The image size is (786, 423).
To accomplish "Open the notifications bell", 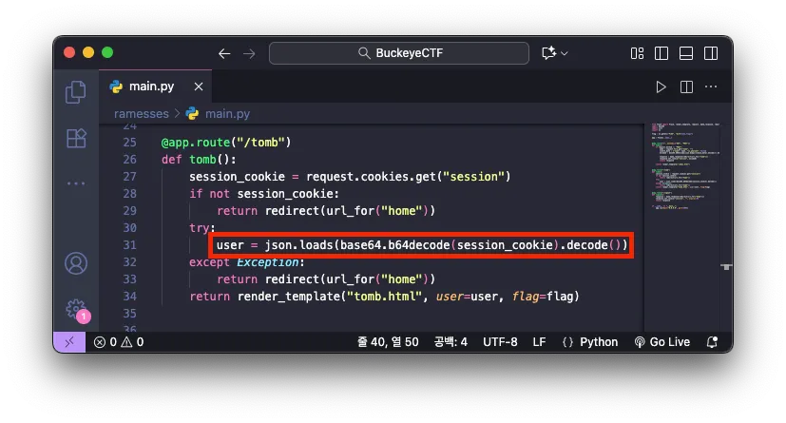I will (712, 342).
